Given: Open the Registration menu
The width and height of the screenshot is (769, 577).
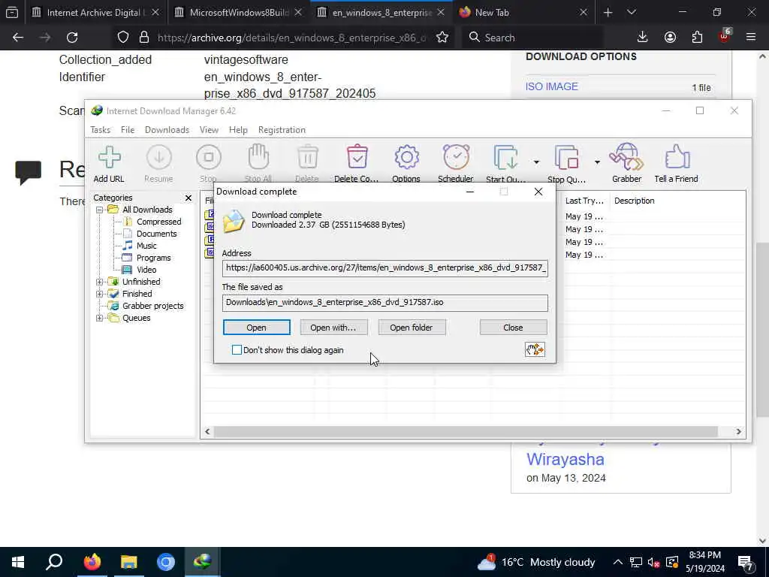Looking at the screenshot, I should [282, 130].
